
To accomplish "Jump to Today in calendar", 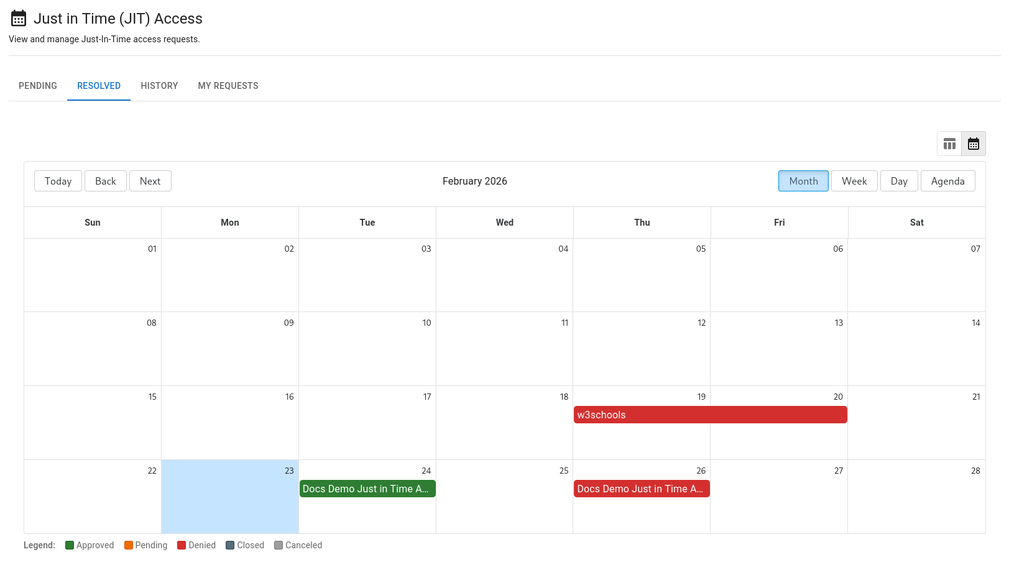I will coord(58,181).
